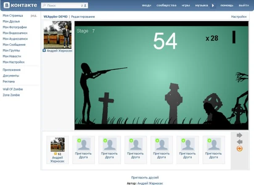Image resolution: width=254 pixels, height=185 pixels.
Task: Click the small icon beside author name under avatar
Action: point(45,50)
